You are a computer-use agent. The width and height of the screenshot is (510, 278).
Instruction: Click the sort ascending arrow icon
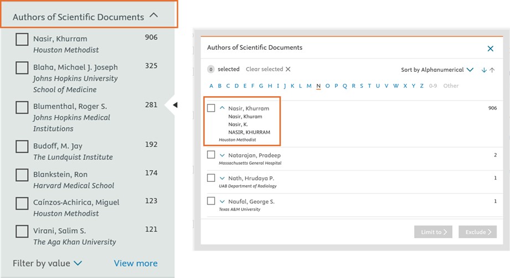(x=492, y=70)
